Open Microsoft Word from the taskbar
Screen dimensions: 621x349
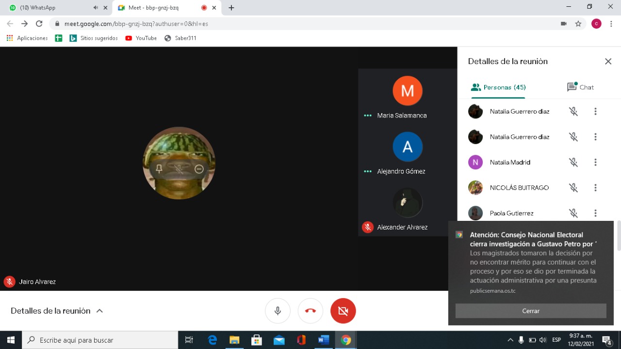(323, 340)
